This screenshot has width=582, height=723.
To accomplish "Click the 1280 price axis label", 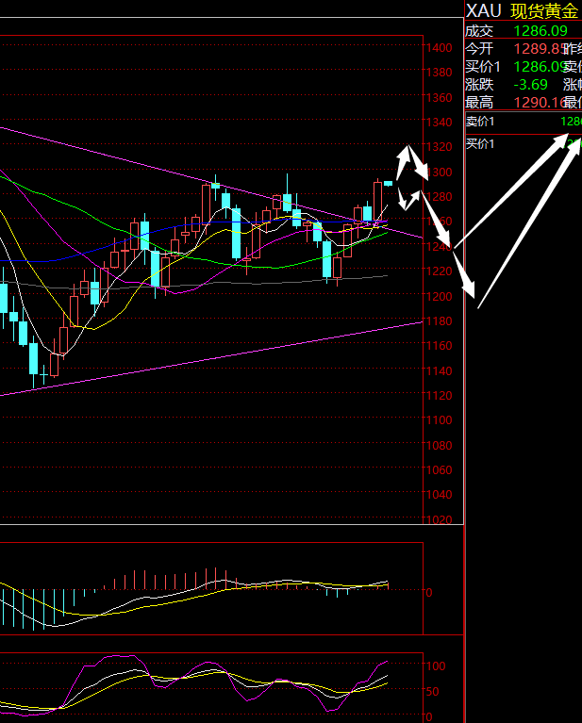I will click(x=439, y=197).
